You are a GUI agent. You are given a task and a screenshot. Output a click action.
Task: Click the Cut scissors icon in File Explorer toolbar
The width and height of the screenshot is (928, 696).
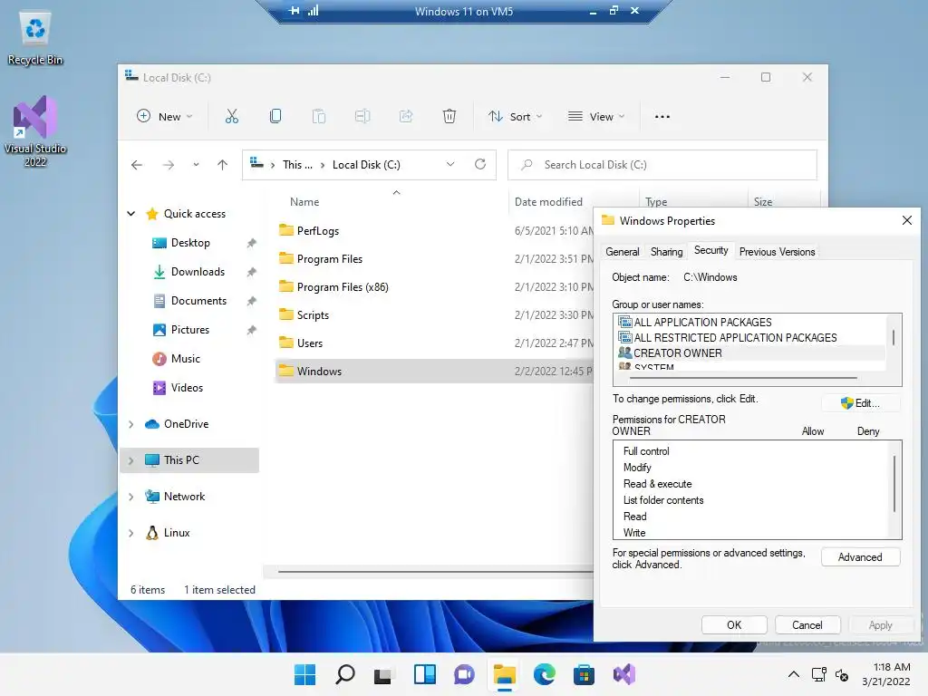(231, 117)
